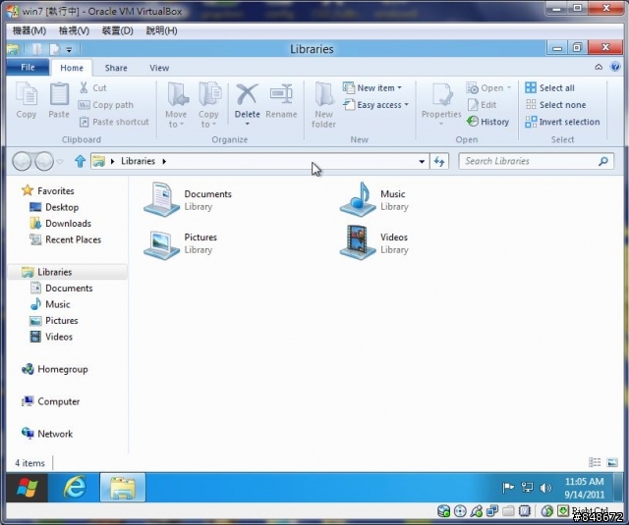
Task: Select Videos under Libraries in sidebar
Action: (51, 337)
